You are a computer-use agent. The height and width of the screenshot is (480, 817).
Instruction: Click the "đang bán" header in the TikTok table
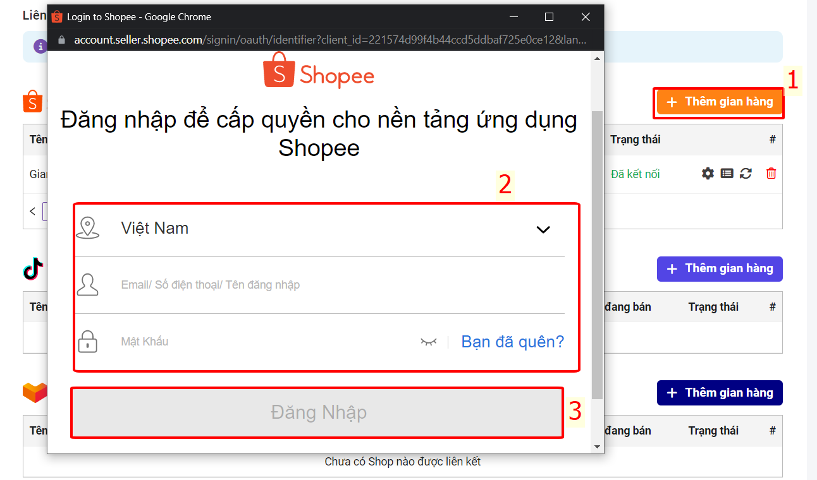pos(628,307)
